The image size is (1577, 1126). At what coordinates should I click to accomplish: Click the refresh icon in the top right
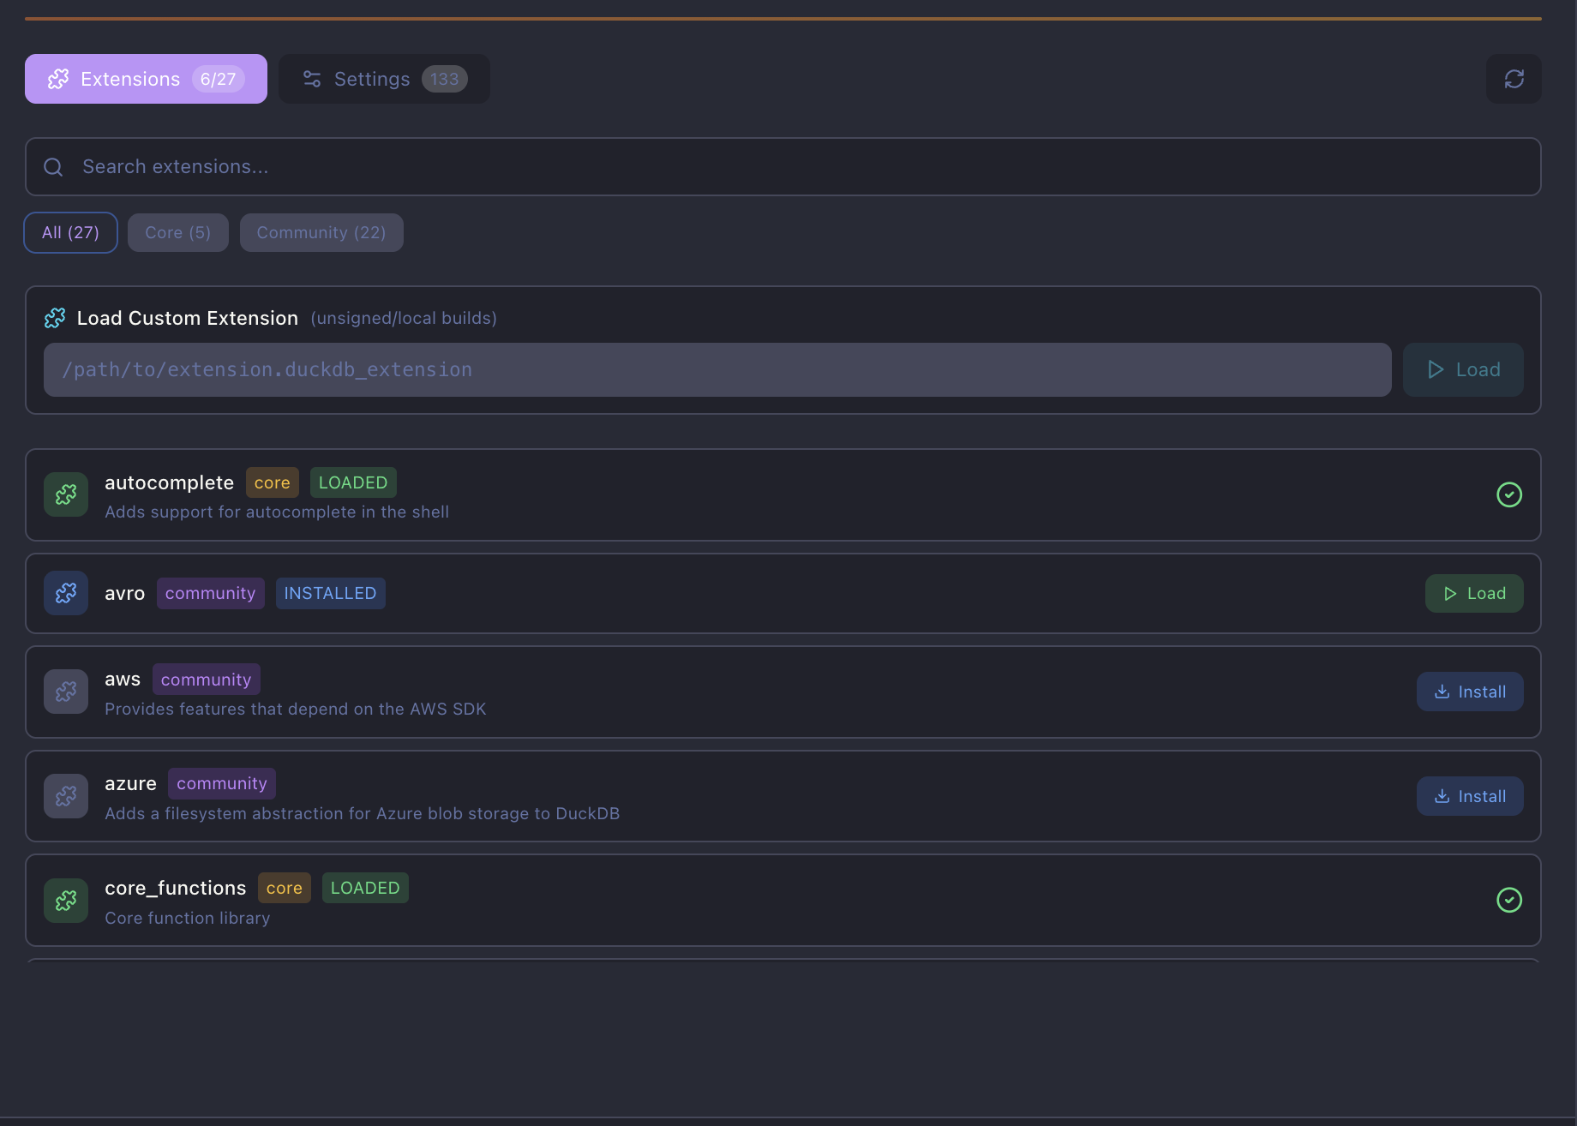(x=1514, y=78)
